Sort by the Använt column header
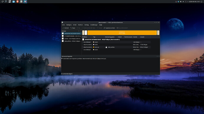 pyautogui.click(x=145, y=37)
